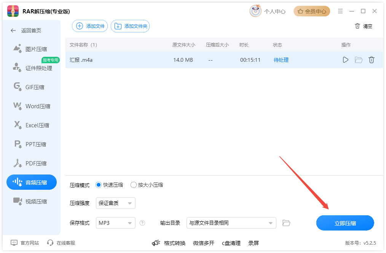Select 视频压缩 in the sidebar
This screenshot has width=386, height=253.
[x=32, y=202]
